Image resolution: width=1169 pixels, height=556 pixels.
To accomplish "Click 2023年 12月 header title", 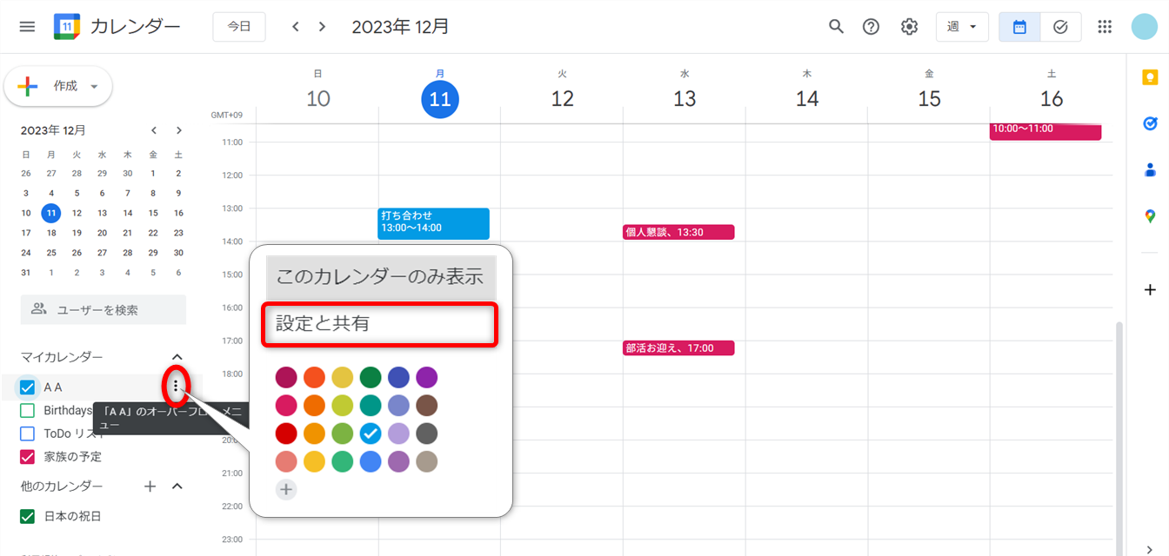I will point(401,27).
